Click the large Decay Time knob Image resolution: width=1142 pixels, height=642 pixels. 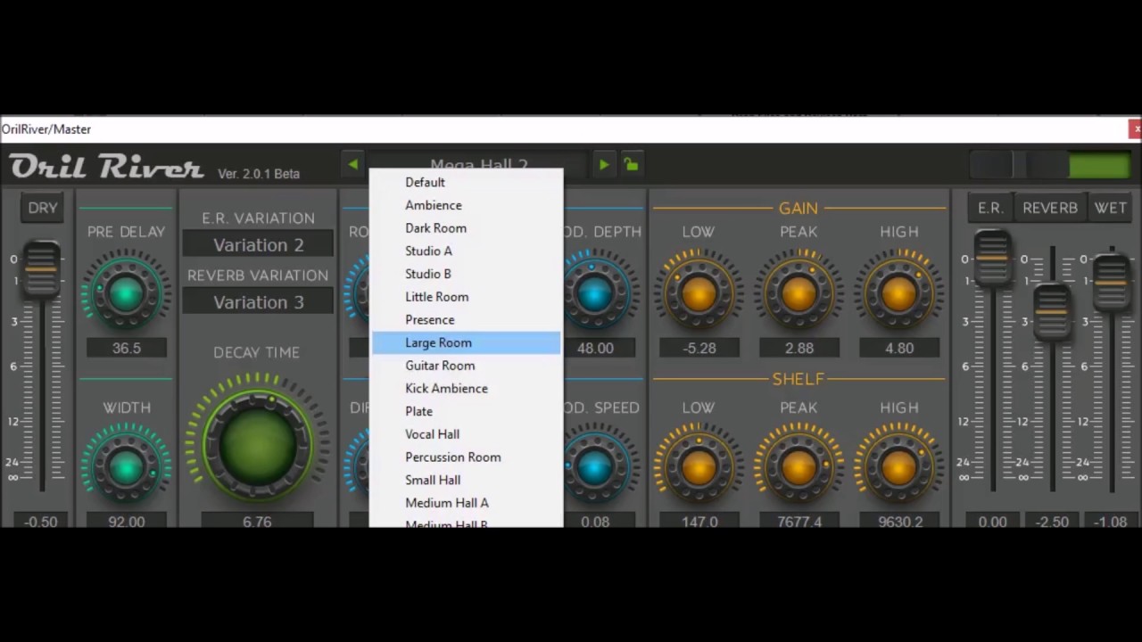[x=257, y=444]
